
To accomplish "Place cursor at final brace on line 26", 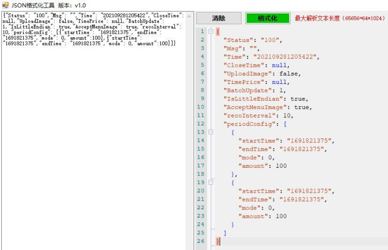I will pos(219,241).
